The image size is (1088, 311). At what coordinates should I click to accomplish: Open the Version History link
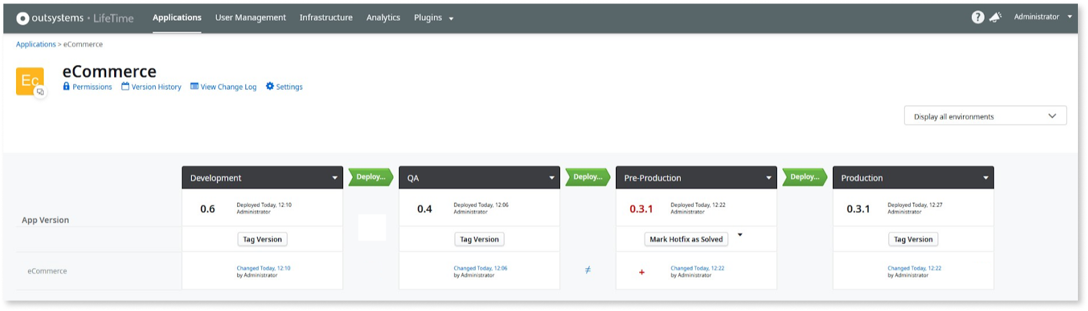(x=156, y=87)
